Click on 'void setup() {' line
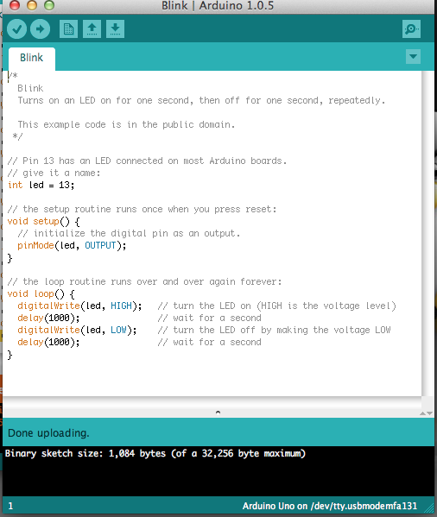 tap(43, 221)
